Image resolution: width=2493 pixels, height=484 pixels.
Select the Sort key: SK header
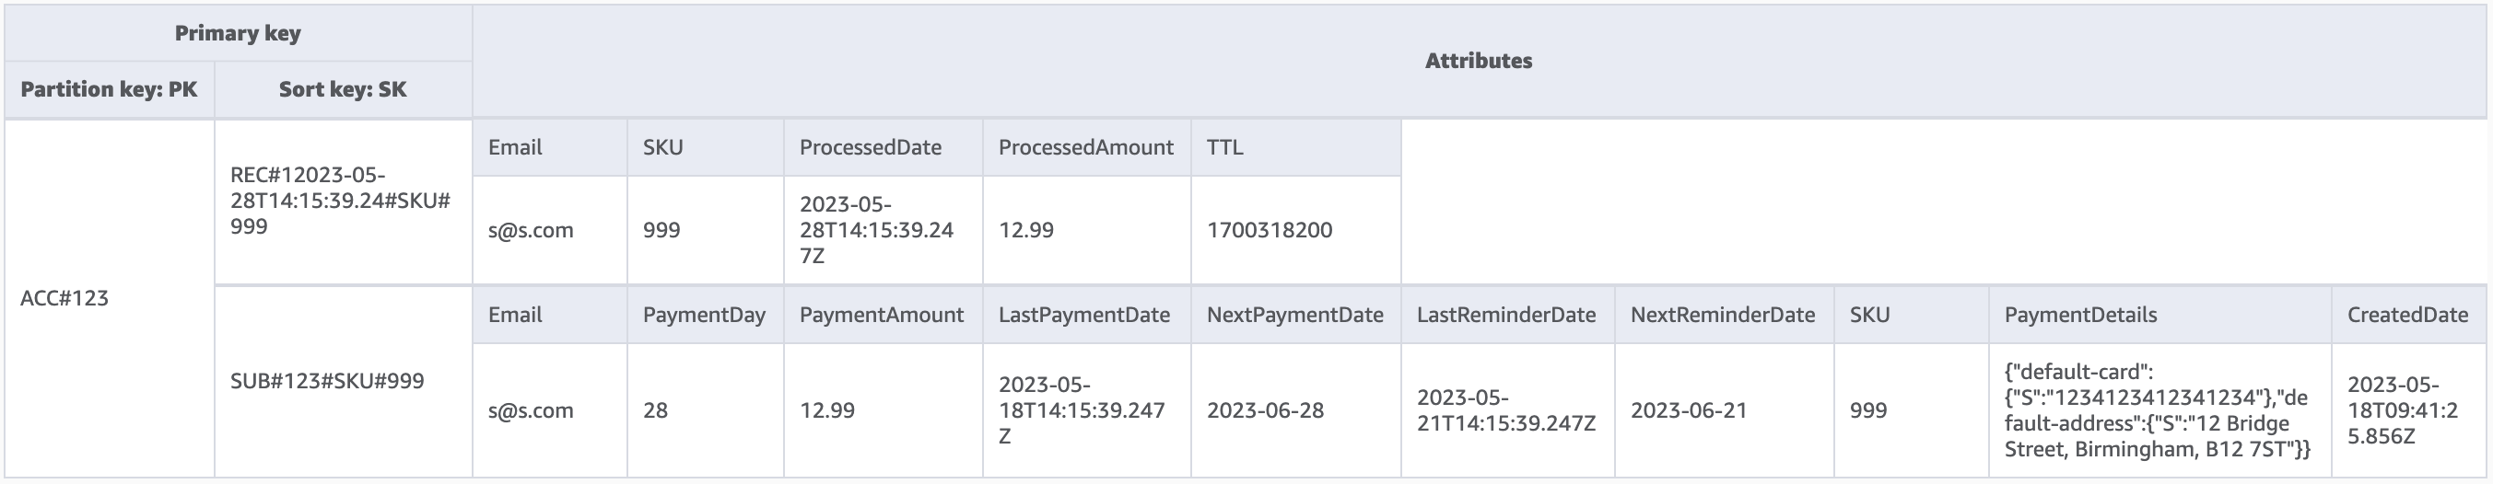343,90
